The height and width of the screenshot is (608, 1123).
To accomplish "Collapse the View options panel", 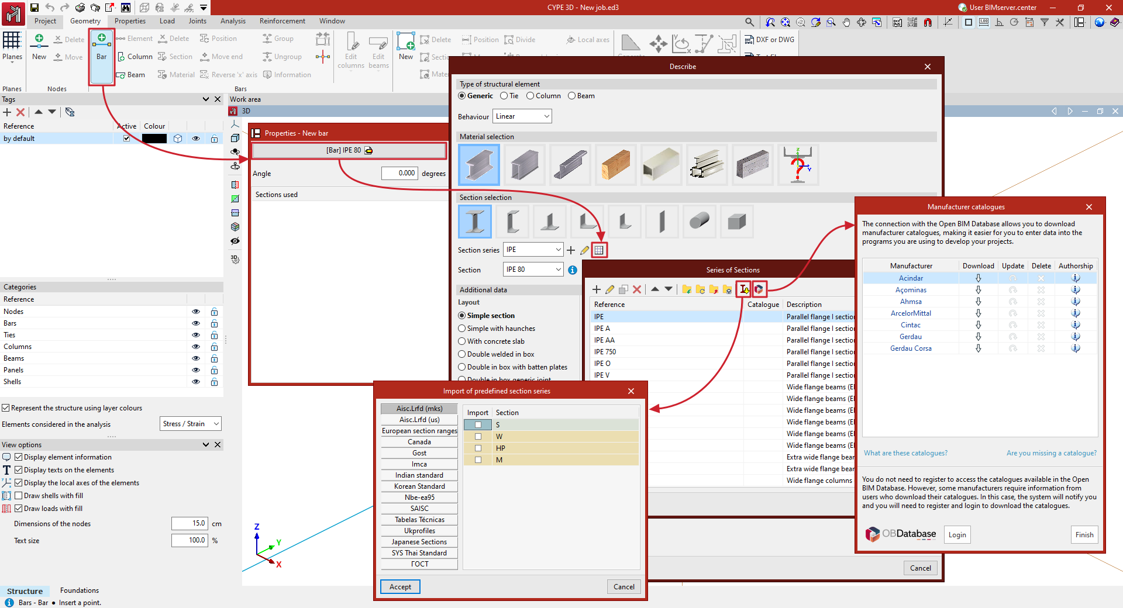I will pyautogui.click(x=206, y=445).
